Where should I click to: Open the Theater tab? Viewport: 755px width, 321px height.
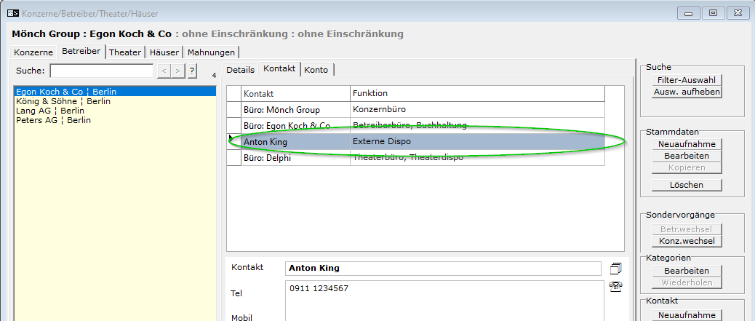pyautogui.click(x=125, y=52)
